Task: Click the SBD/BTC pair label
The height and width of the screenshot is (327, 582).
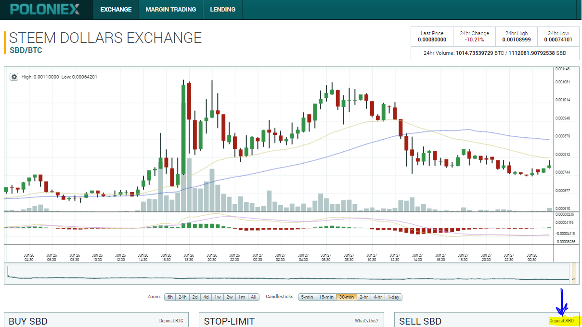Action: coord(26,50)
